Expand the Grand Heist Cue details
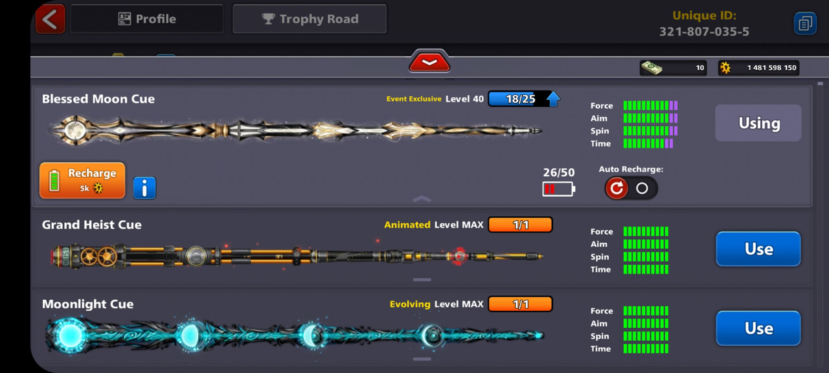Screen dimensions: 829x373 point(422,280)
